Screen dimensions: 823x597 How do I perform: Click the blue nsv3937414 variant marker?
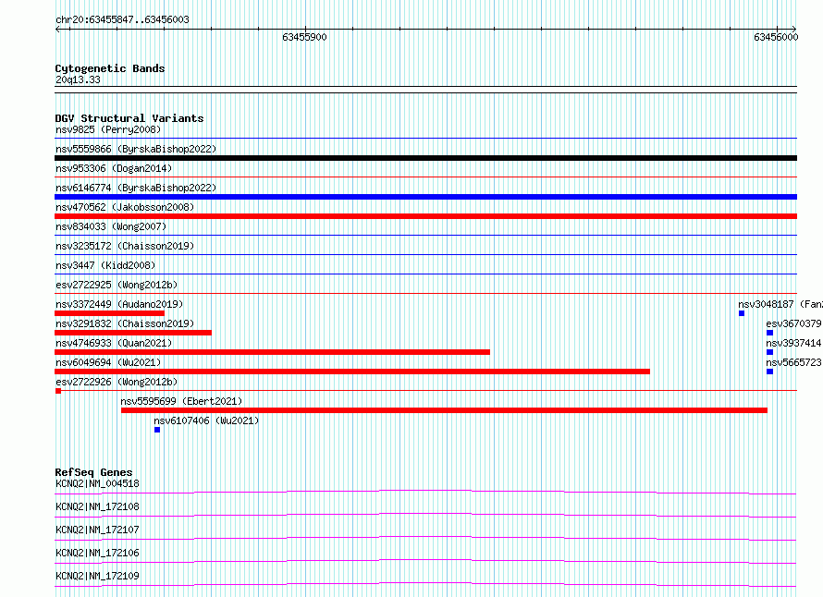click(769, 352)
